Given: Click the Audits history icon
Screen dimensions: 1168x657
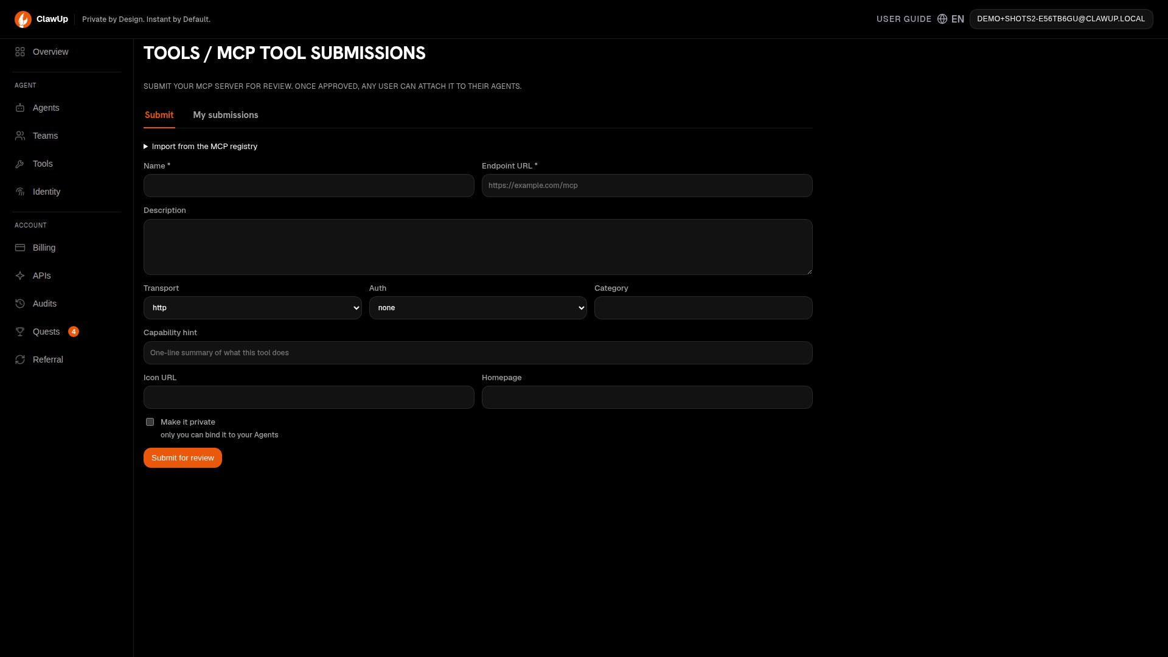Looking at the screenshot, I should [20, 304].
